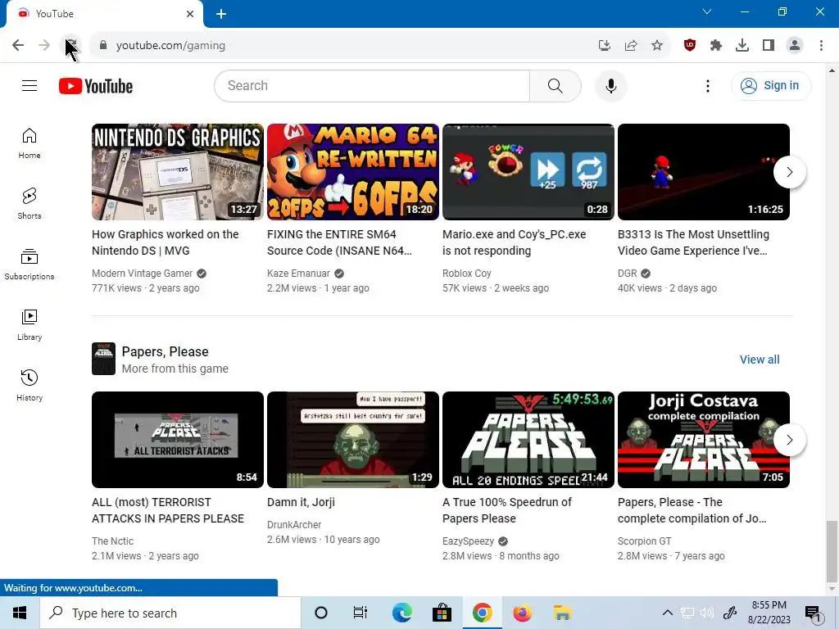Open File Explorer from taskbar
Image resolution: width=839 pixels, height=629 pixels.
(562, 613)
